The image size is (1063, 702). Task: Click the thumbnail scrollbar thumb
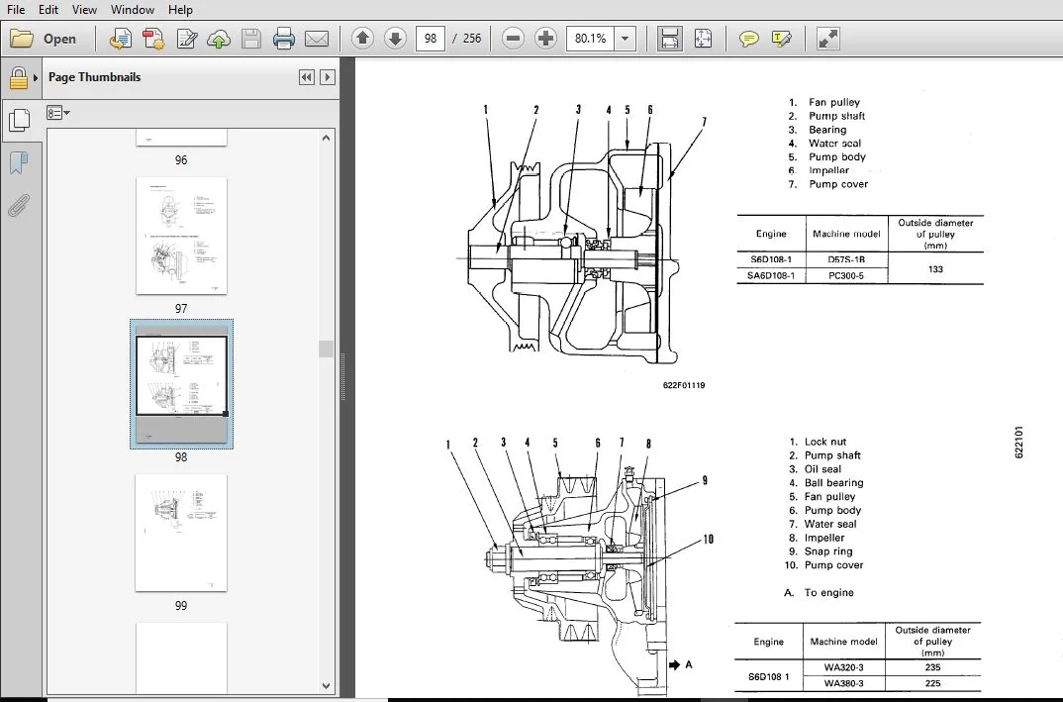tap(326, 349)
